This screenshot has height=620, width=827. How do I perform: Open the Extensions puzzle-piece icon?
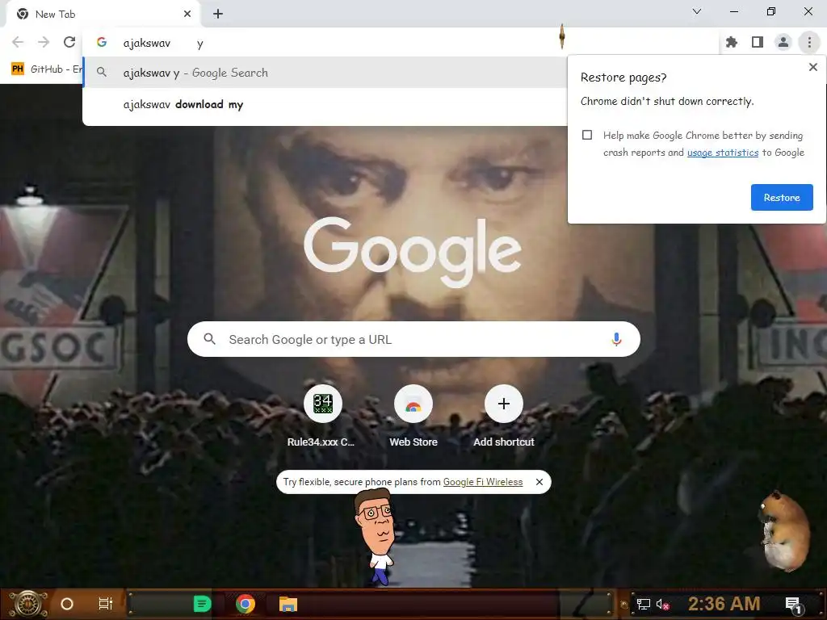(732, 42)
